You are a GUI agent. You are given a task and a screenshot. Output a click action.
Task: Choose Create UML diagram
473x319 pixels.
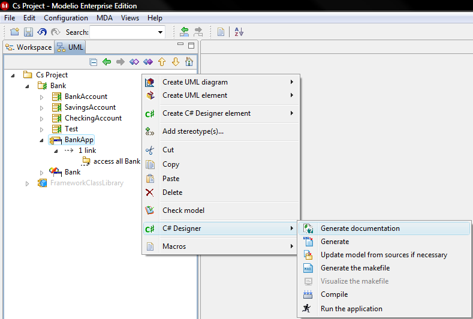click(x=221, y=82)
